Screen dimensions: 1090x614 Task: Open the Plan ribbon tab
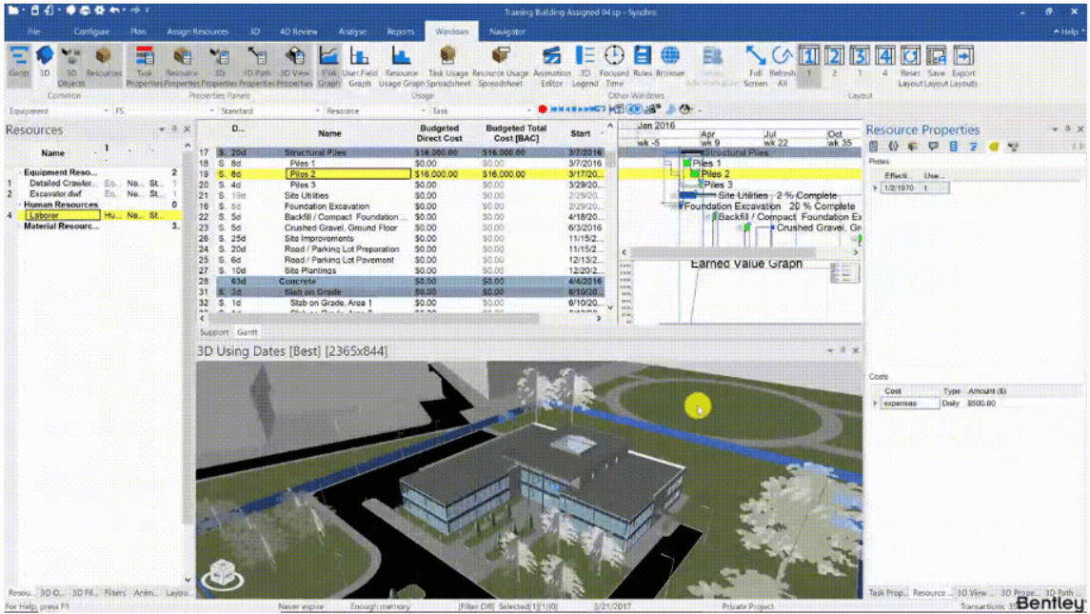click(x=138, y=31)
